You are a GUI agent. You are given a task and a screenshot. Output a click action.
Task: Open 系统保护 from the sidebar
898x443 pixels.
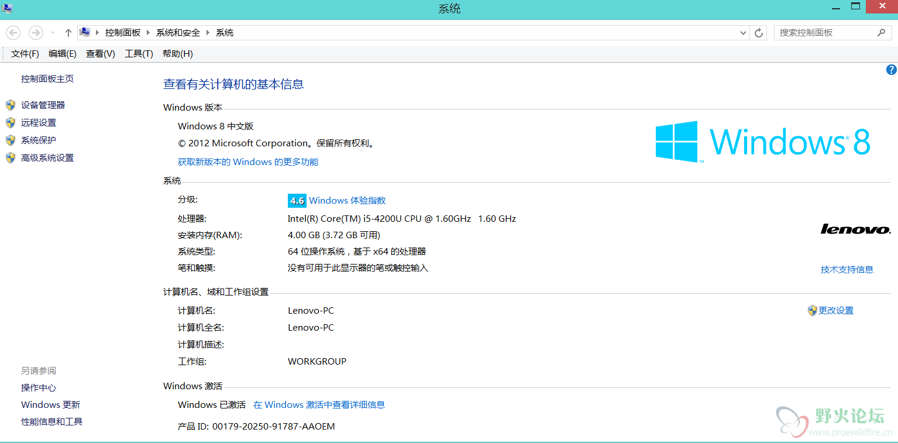coord(39,140)
